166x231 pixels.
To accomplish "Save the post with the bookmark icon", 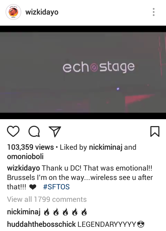I will [155, 131].
